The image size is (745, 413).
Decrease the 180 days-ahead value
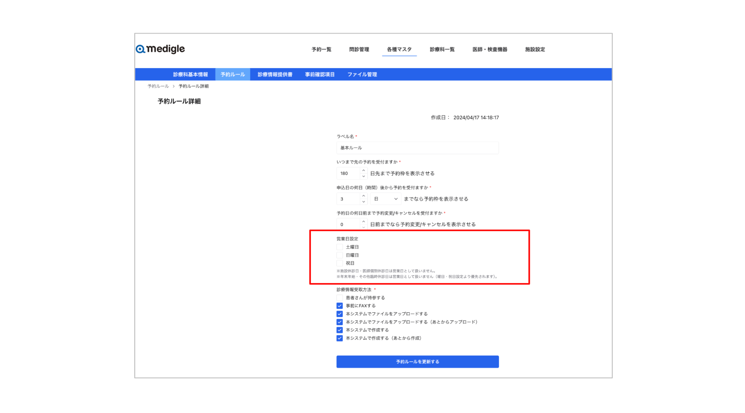tap(364, 176)
